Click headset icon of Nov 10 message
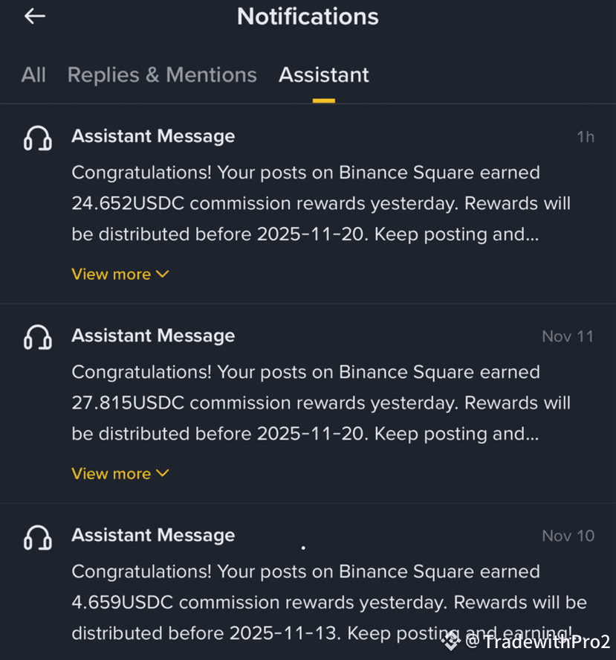The image size is (616, 660). pyautogui.click(x=38, y=536)
